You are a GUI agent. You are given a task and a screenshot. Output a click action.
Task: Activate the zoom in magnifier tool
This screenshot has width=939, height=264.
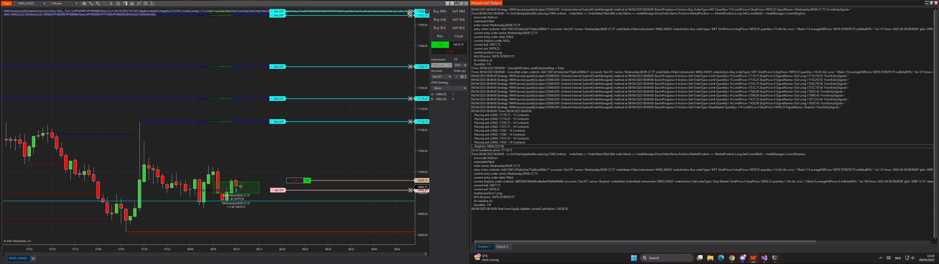[x=98, y=3]
